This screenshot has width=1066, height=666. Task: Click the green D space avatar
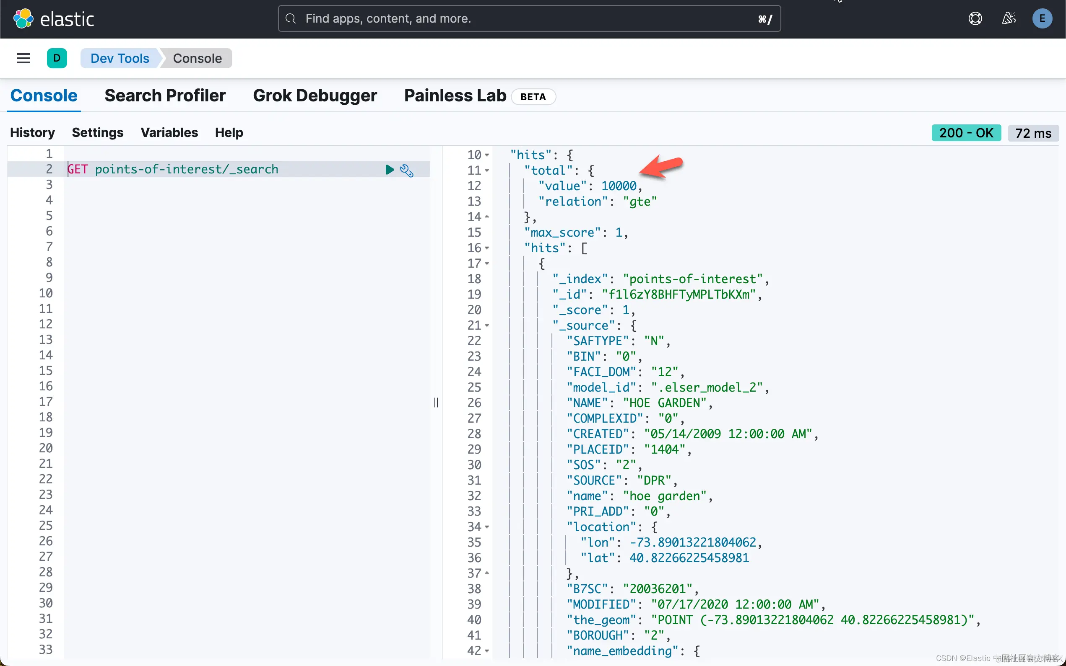coord(57,58)
